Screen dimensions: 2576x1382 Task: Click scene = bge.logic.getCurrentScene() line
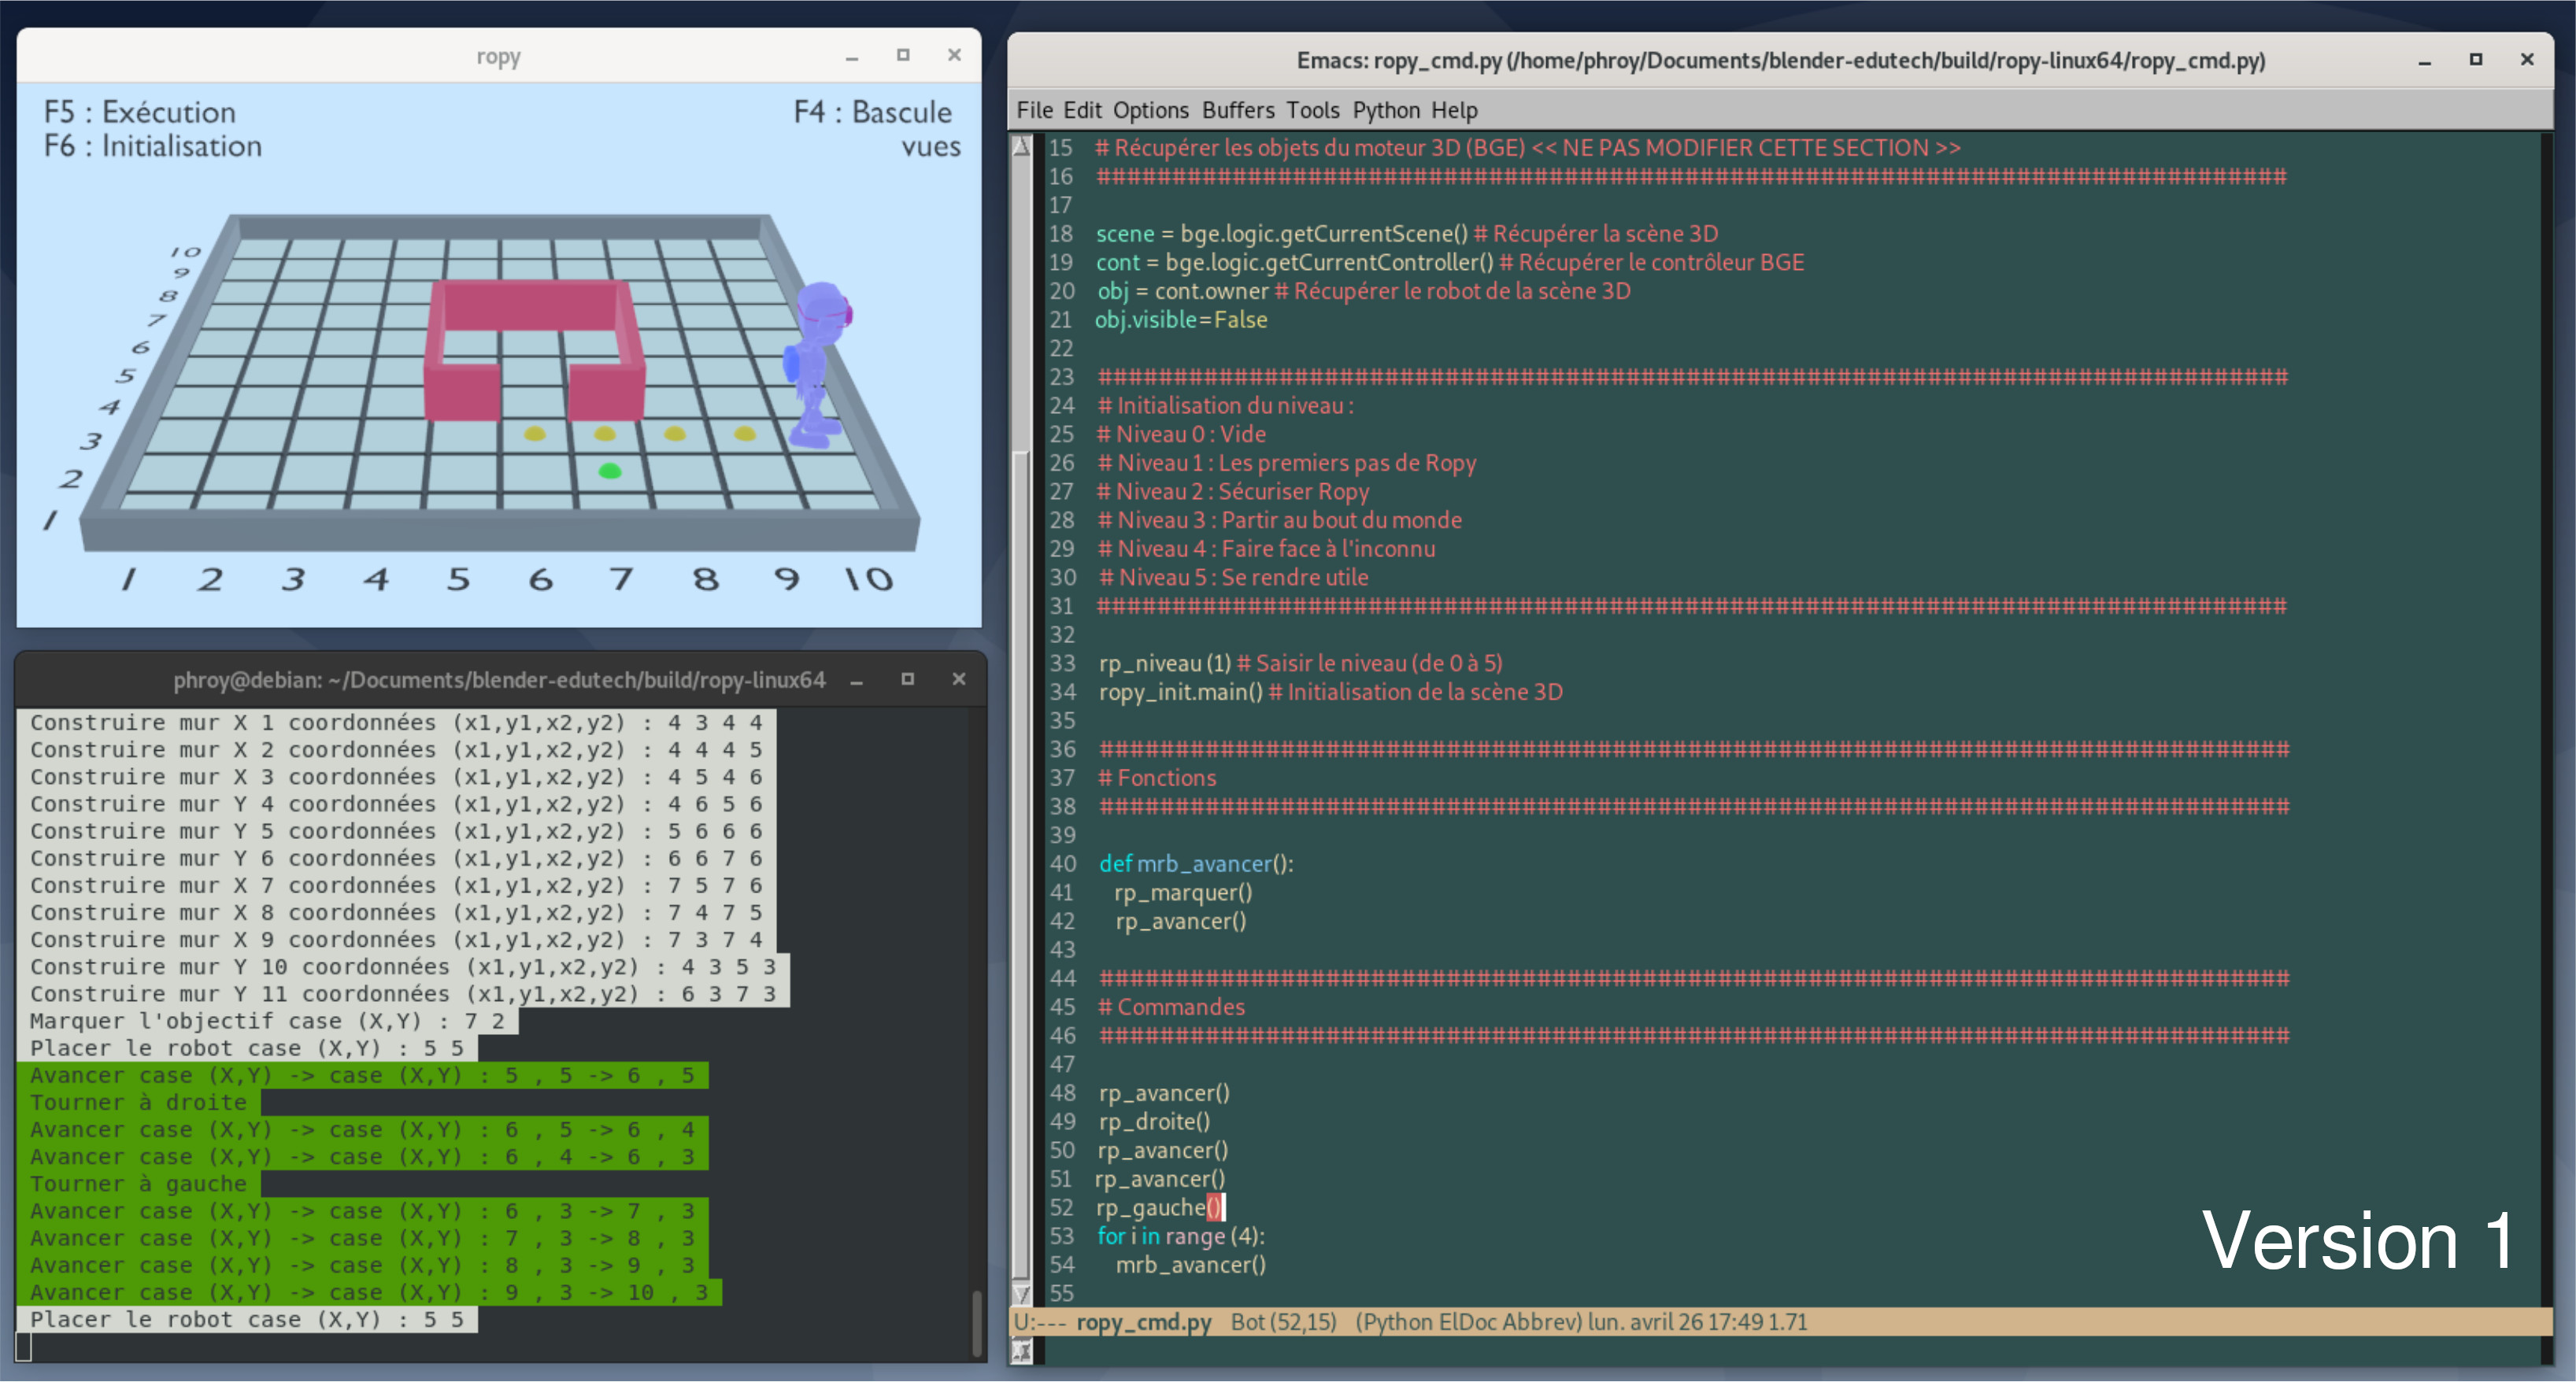1281,234
